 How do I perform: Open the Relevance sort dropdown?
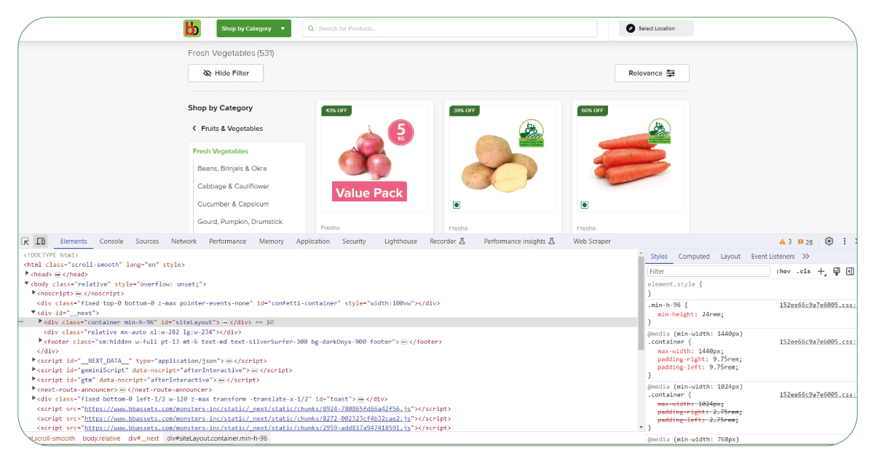tap(652, 73)
